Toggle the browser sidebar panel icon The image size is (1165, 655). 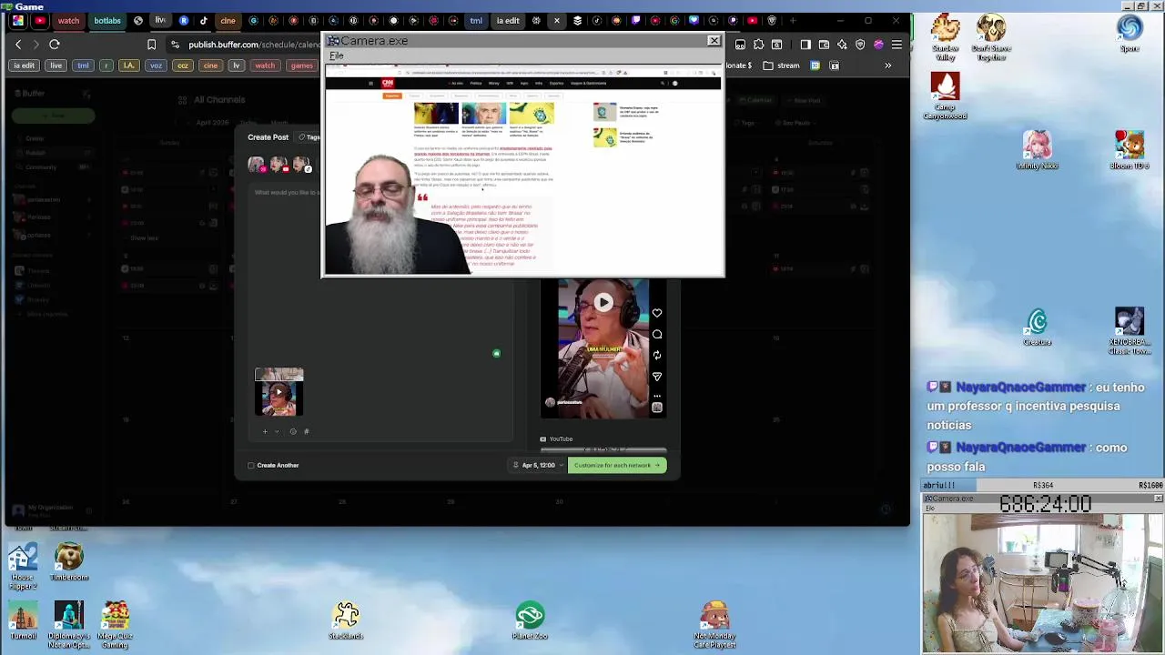pyautogui.click(x=805, y=44)
